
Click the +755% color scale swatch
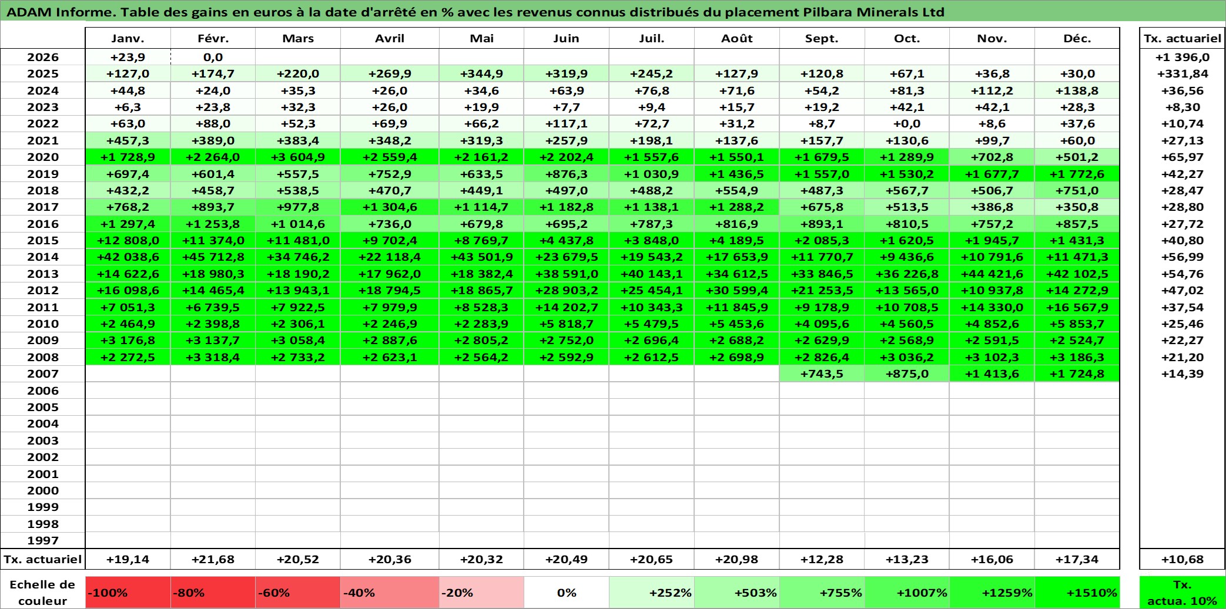click(x=822, y=593)
